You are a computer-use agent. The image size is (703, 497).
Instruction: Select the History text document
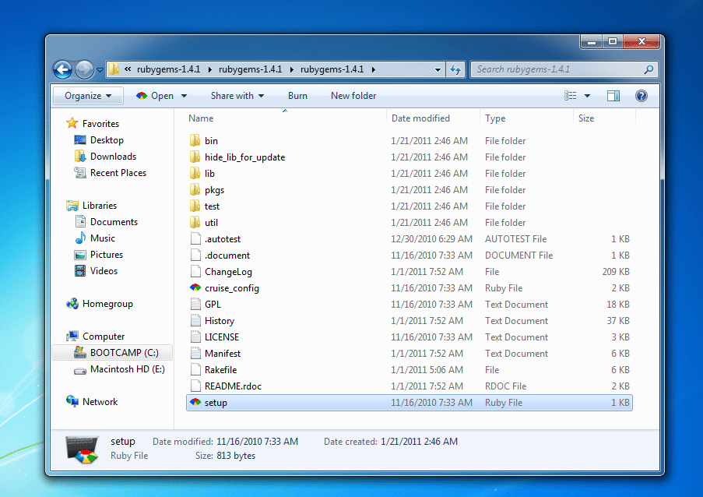(409, 321)
